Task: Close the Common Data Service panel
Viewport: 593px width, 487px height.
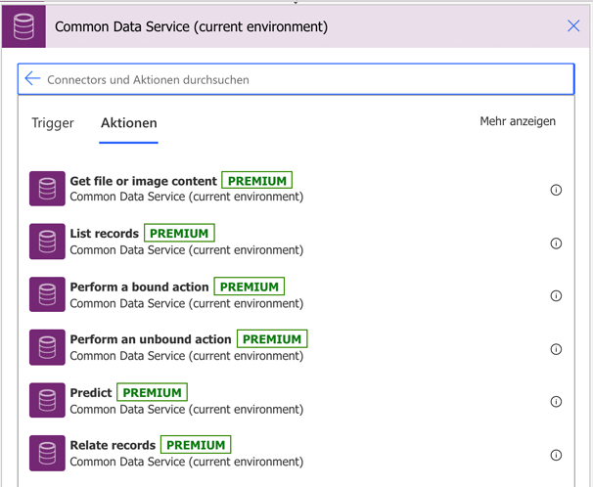Action: click(573, 26)
